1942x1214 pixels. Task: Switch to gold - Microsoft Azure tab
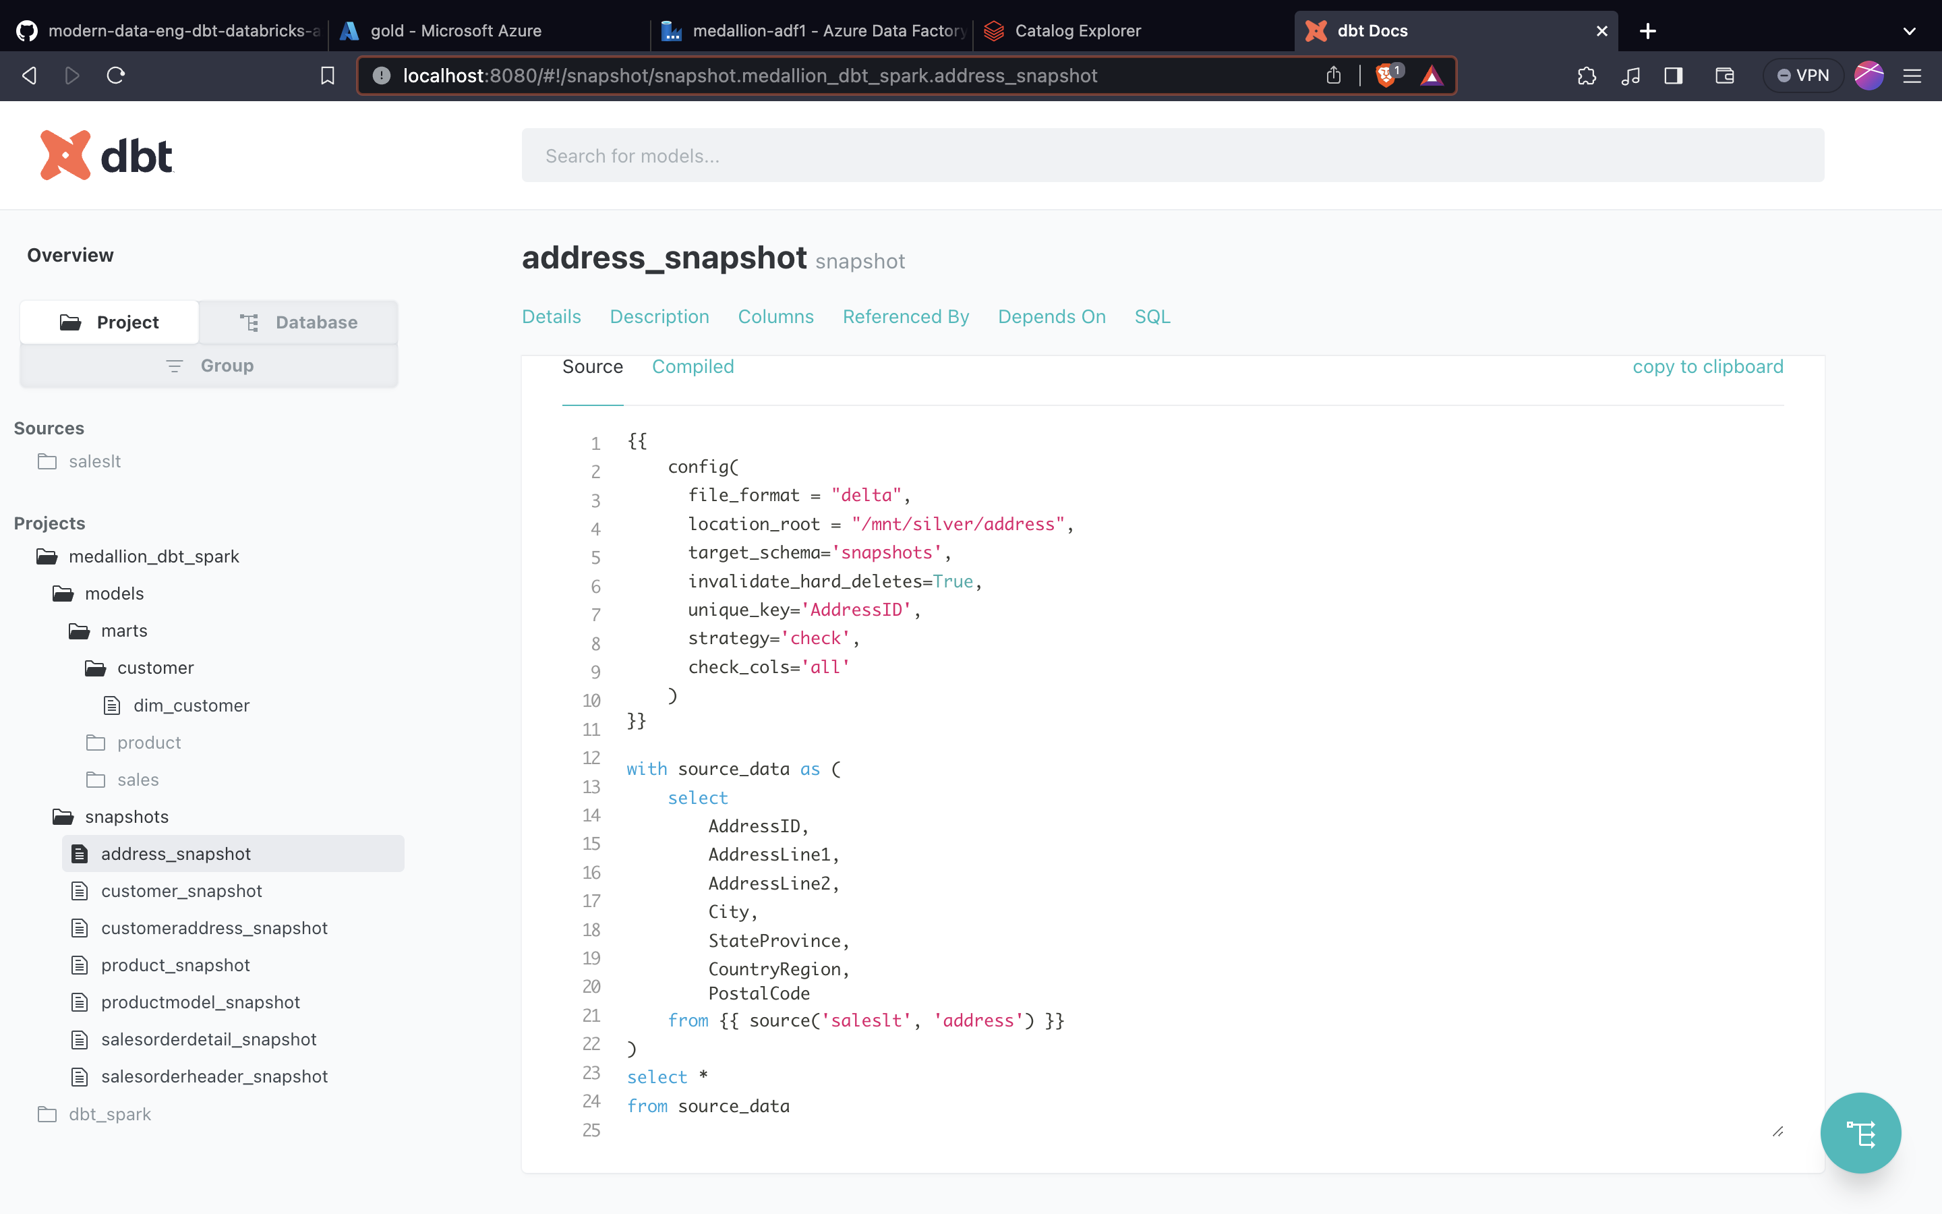490,30
